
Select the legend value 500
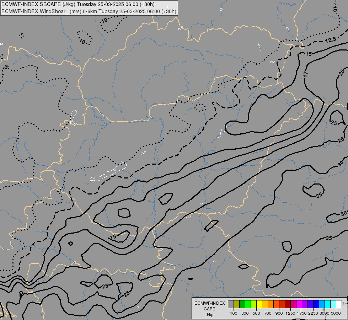click(x=256, y=313)
